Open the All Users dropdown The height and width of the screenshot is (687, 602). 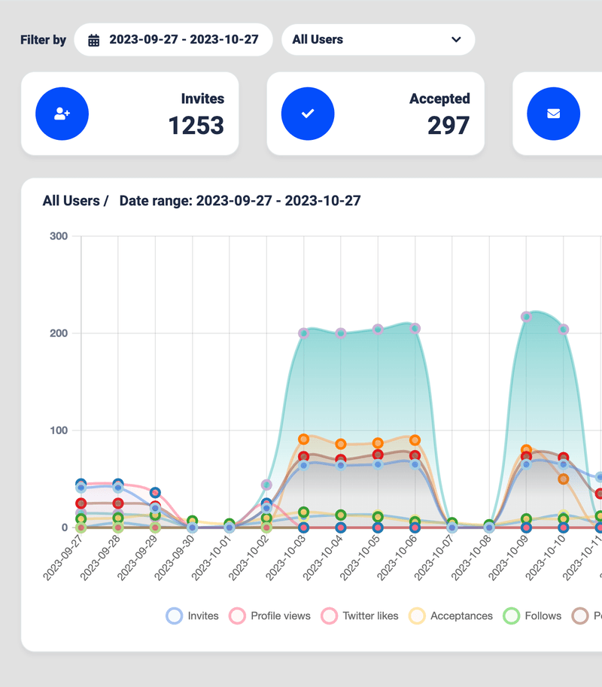click(x=378, y=39)
